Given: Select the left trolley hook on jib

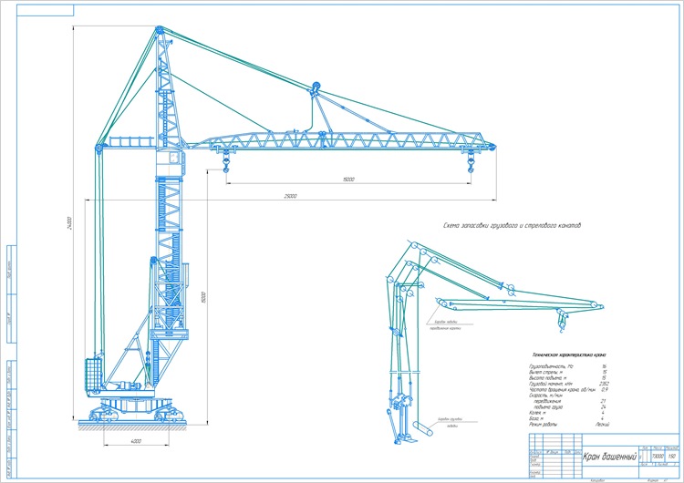Looking at the screenshot, I should [x=226, y=161].
